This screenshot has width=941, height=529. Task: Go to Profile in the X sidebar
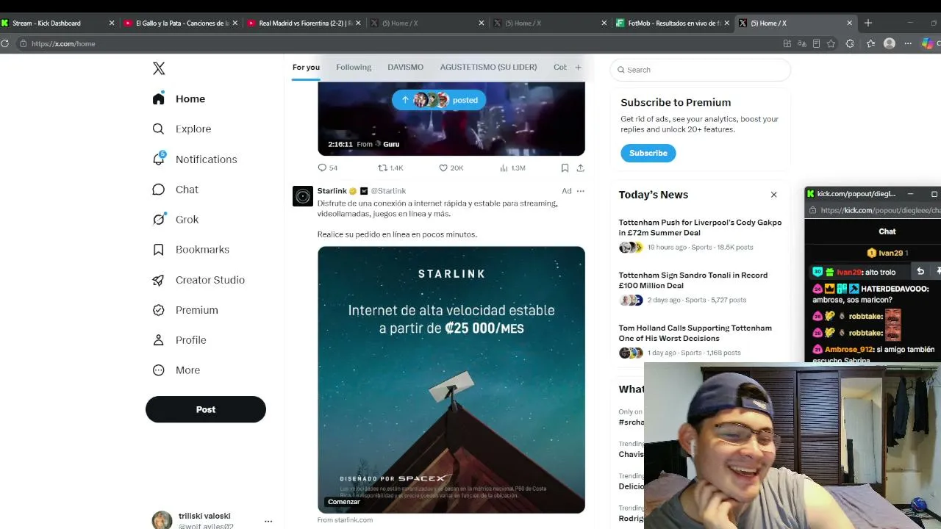click(179, 339)
